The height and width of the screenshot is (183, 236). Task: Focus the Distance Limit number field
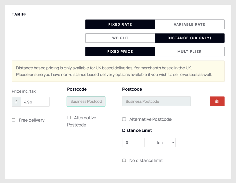coord(133,143)
